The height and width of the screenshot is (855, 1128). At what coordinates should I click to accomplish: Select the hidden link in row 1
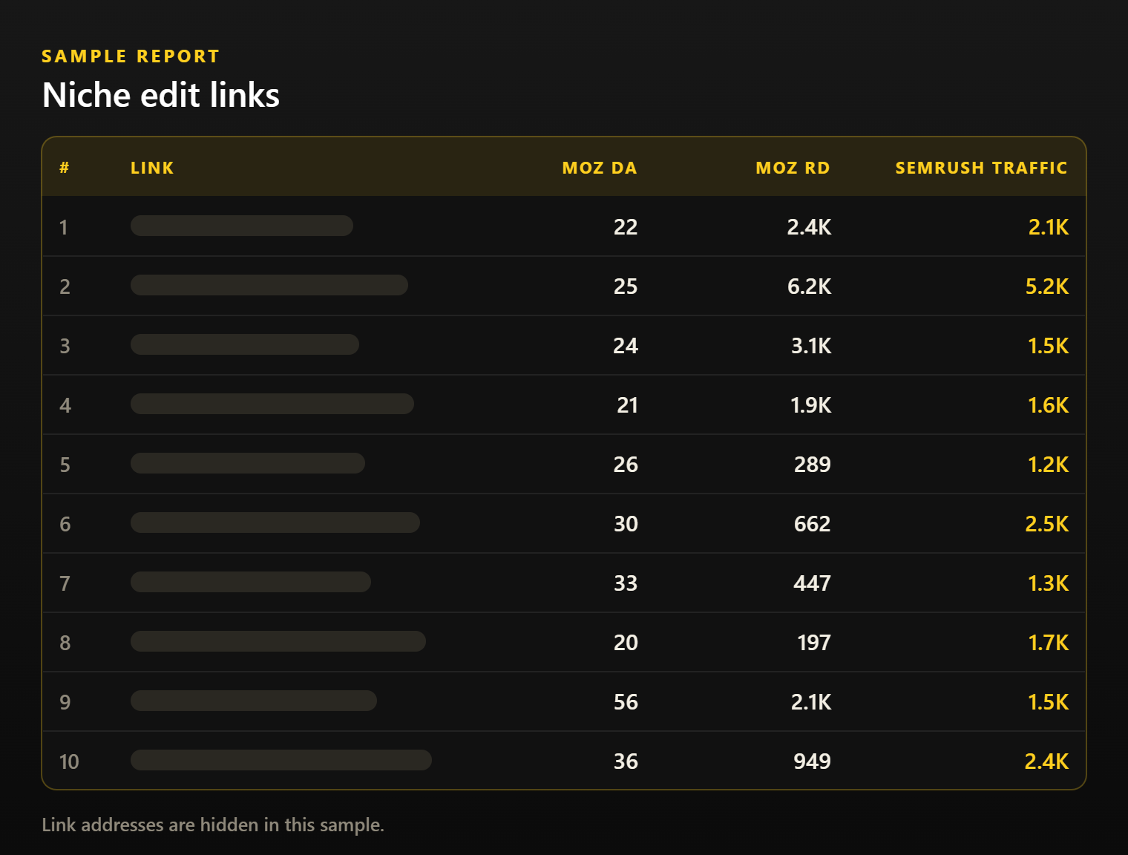242,226
